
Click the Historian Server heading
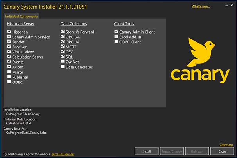point(21,24)
